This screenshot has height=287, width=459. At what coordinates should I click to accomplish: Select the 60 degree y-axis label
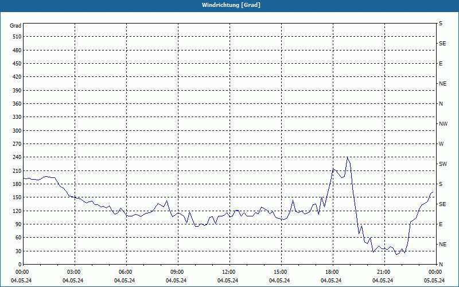(x=18, y=238)
